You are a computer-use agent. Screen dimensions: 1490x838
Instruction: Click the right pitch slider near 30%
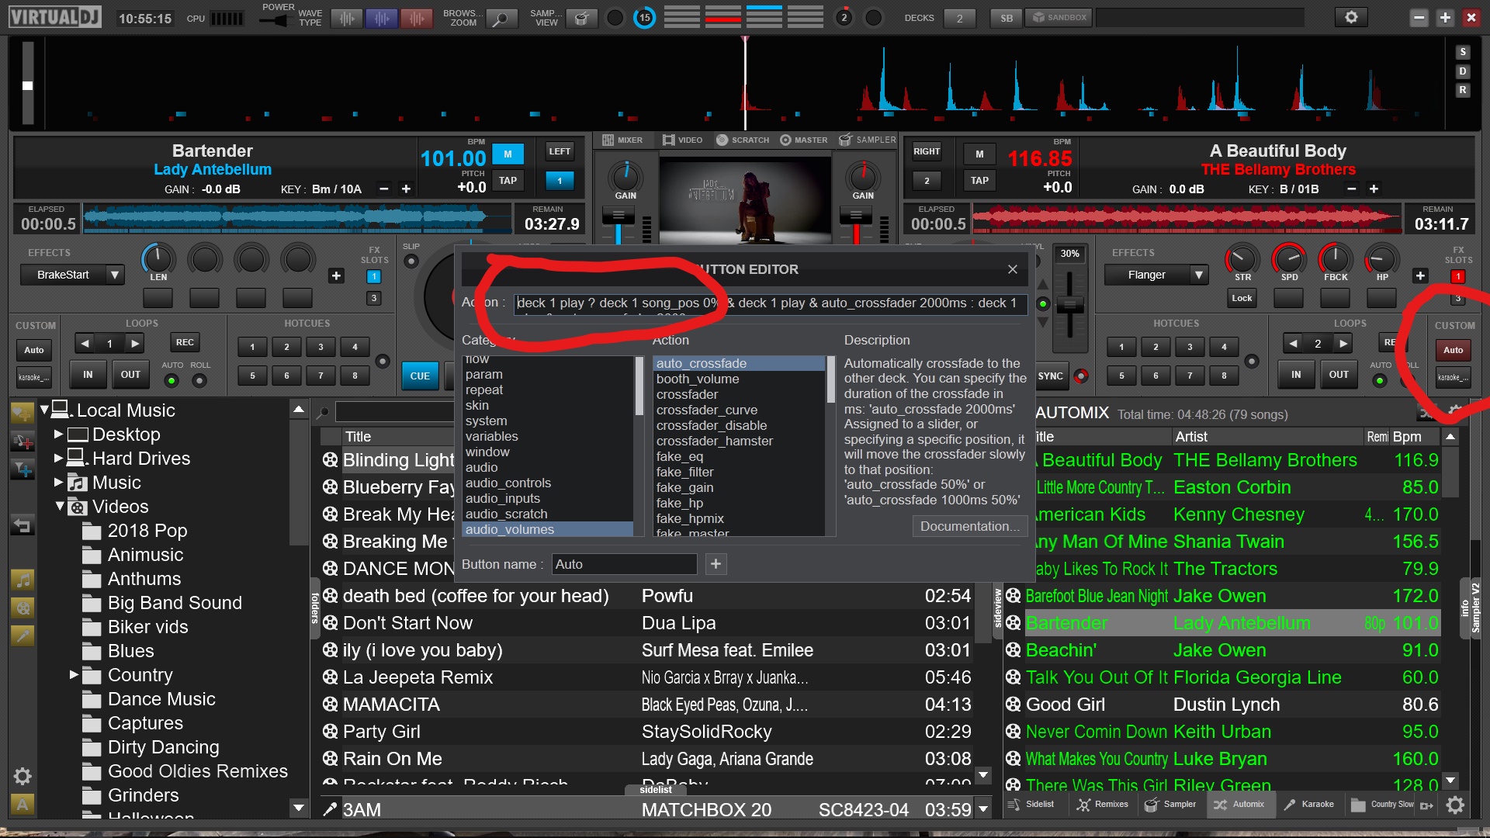pyautogui.click(x=1070, y=306)
